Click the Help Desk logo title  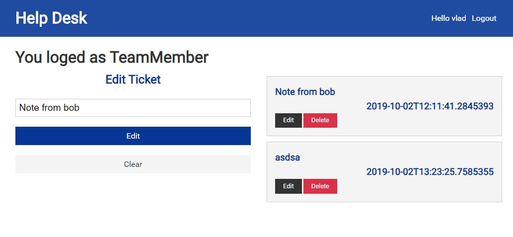(51, 18)
